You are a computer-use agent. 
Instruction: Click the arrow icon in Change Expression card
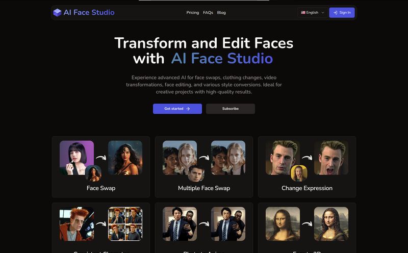[x=307, y=158]
